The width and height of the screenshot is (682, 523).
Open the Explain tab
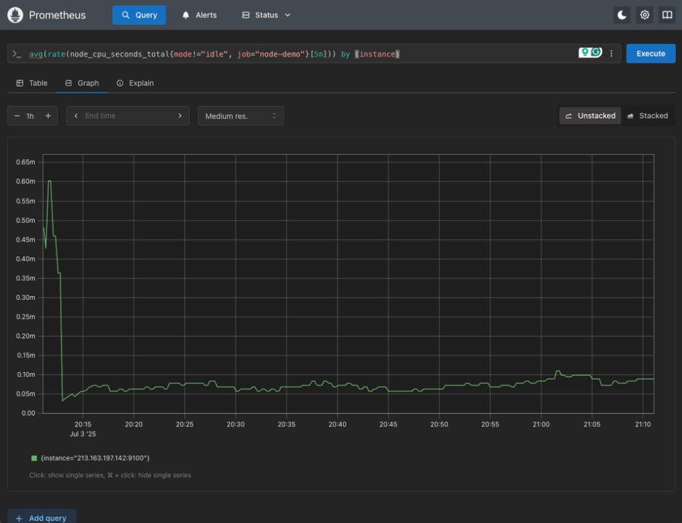(x=135, y=83)
